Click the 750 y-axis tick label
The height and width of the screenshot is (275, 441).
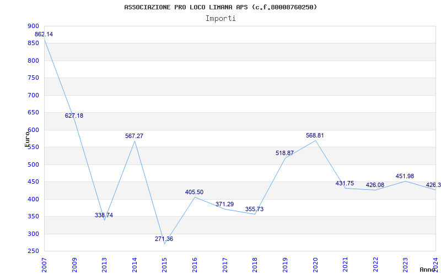tap(33, 78)
